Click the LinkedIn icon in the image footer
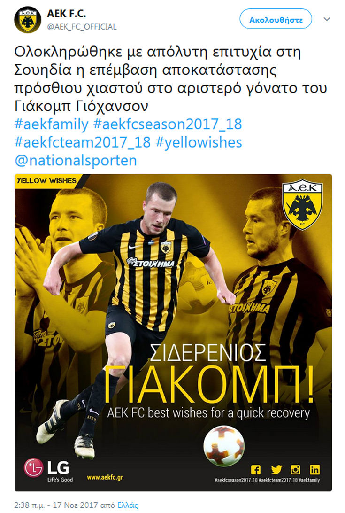Image resolution: width=345 pixels, height=513 pixels. (314, 470)
